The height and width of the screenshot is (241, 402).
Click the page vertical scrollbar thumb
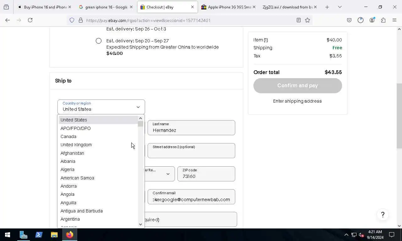[399, 116]
